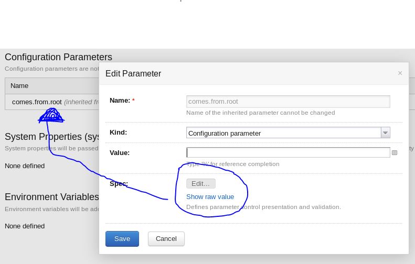Select the comes.from.root parameter row

37,102
